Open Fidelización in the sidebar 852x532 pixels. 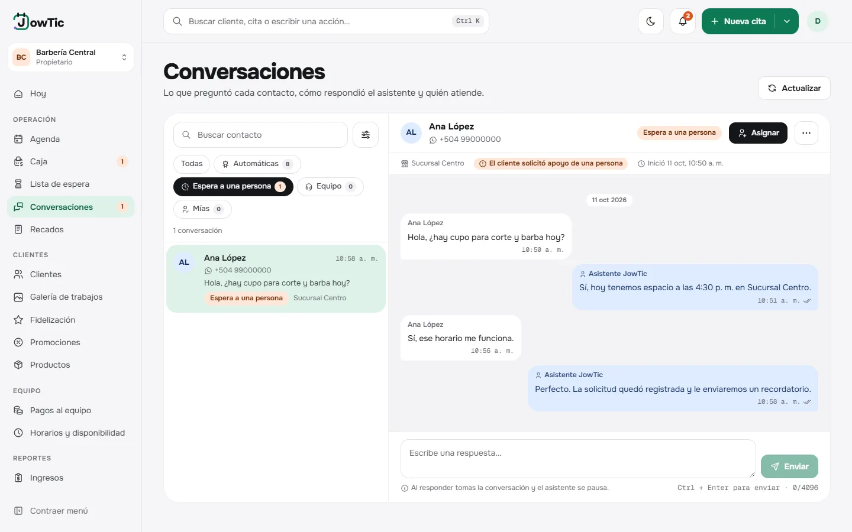[70, 320]
